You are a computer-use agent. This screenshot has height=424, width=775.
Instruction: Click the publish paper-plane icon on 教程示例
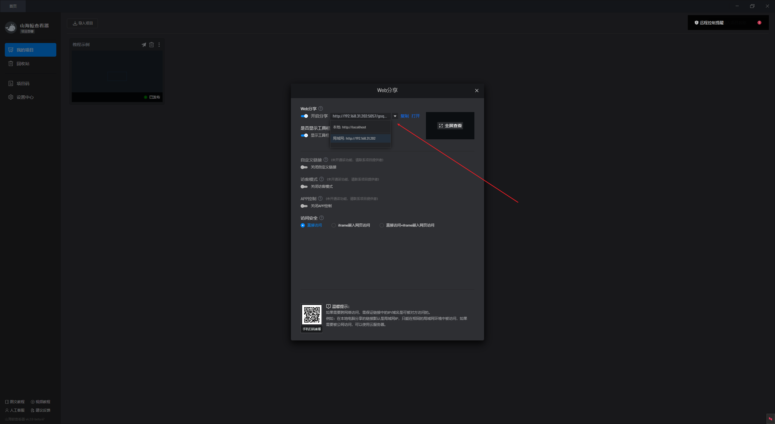(x=144, y=45)
